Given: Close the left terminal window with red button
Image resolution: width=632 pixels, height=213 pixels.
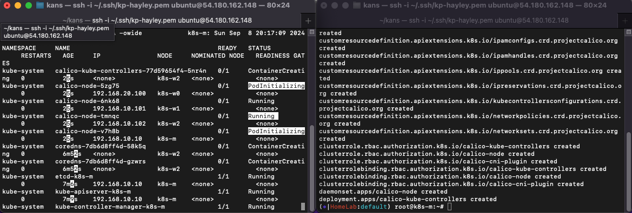Looking at the screenshot, I should pos(7,5).
